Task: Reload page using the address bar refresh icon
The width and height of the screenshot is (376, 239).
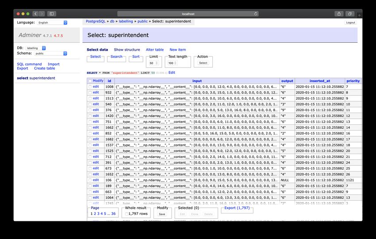Action: coord(256,14)
